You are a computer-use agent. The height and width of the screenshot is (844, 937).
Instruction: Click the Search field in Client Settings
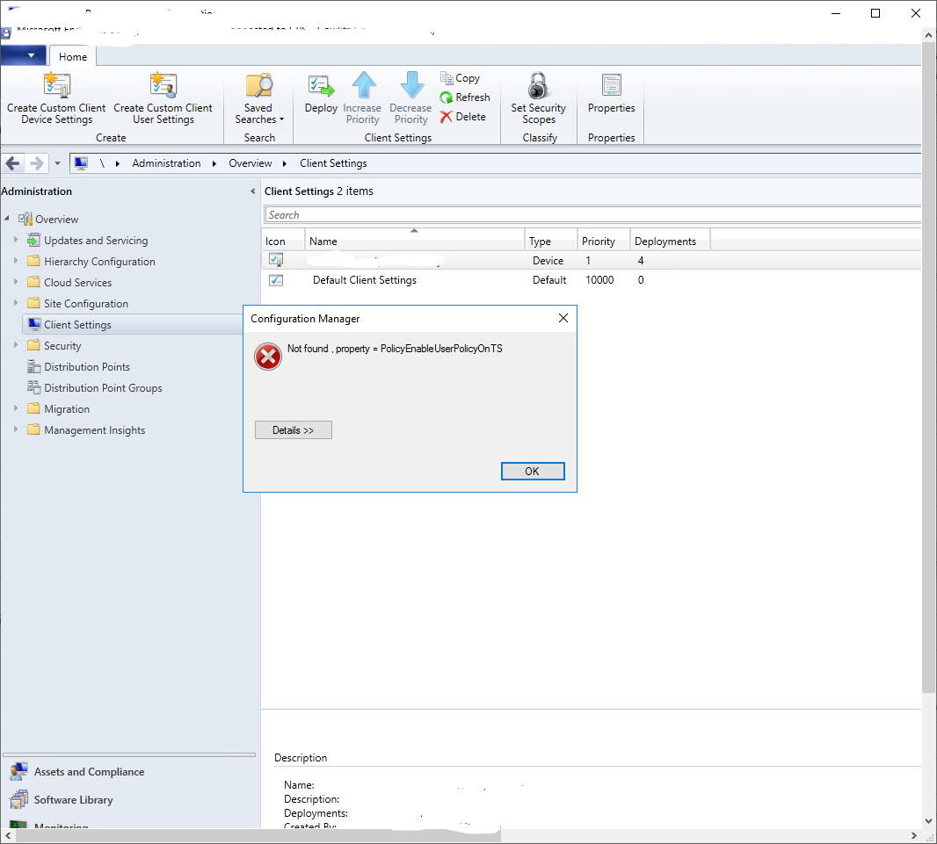click(x=592, y=215)
